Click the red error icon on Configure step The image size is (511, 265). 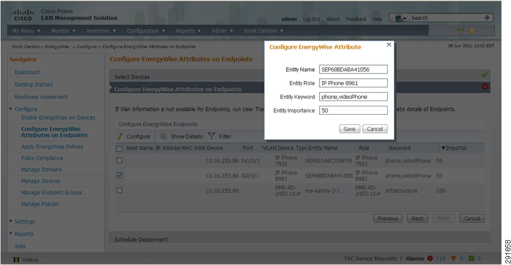(485, 87)
